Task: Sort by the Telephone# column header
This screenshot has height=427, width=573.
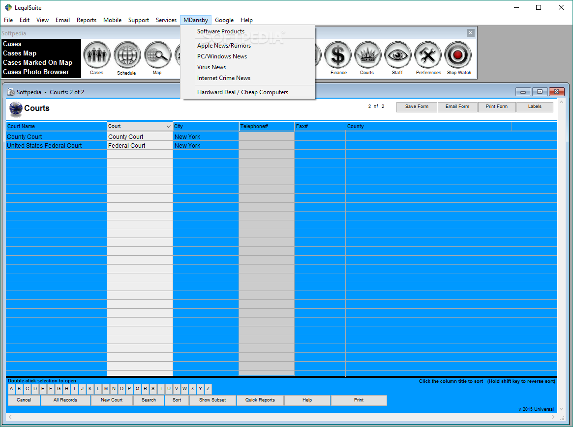Action: pos(267,127)
